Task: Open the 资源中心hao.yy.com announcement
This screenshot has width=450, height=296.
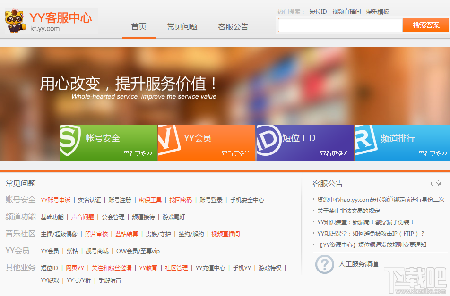Action: (x=381, y=199)
